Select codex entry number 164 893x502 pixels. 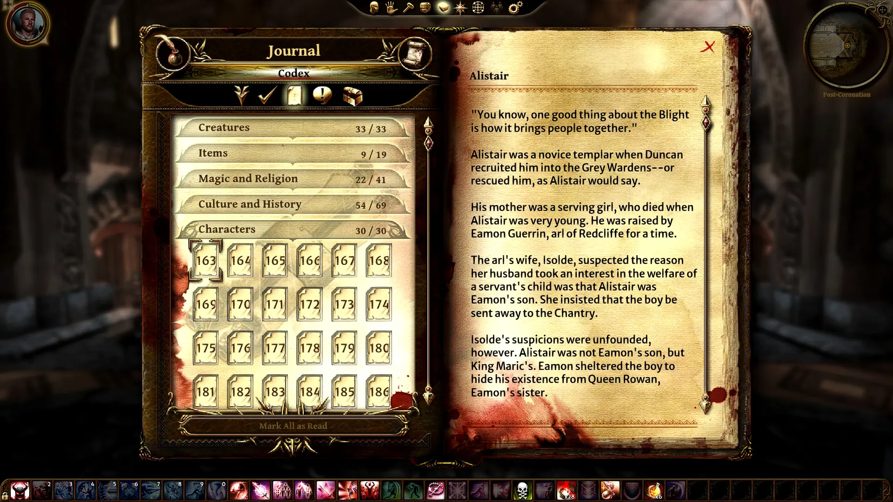pos(241,260)
